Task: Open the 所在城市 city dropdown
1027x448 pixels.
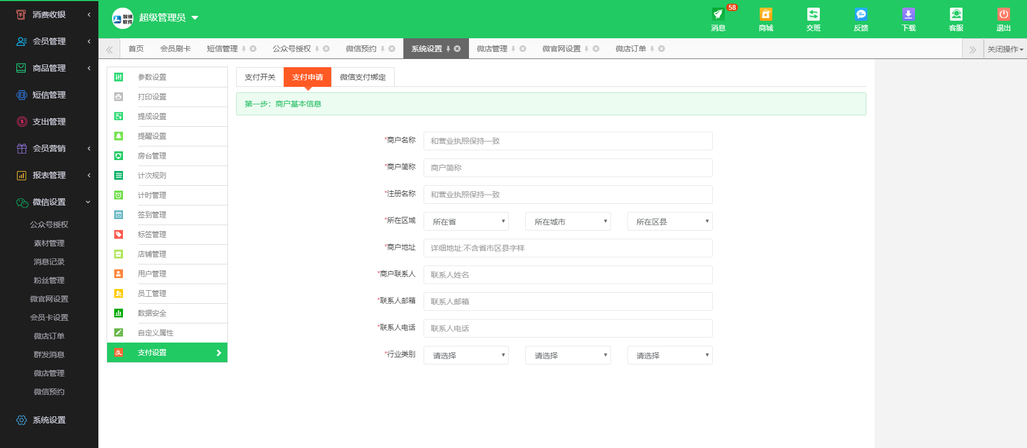Action: (x=568, y=221)
